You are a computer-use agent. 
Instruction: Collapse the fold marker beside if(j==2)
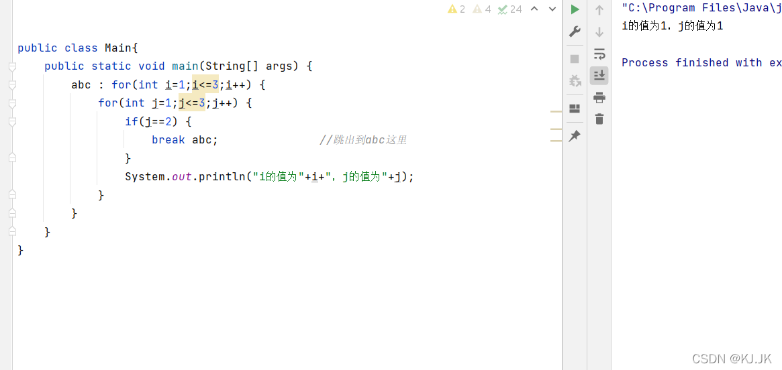[x=13, y=121]
